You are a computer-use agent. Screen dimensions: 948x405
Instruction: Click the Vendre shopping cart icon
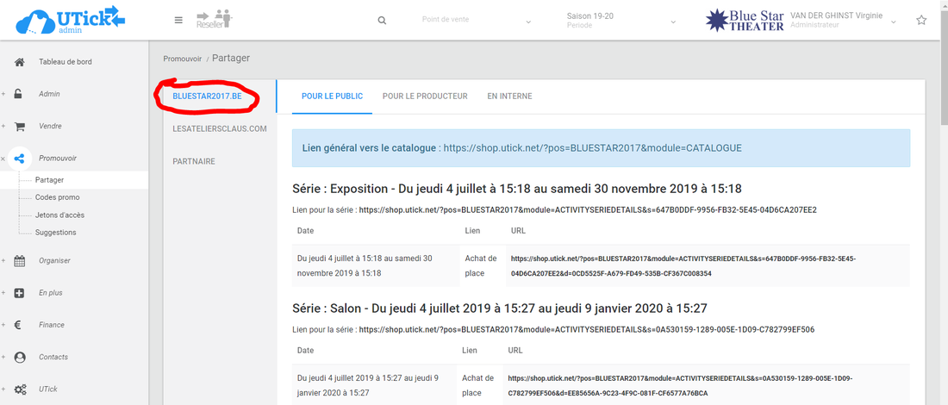[19, 127]
